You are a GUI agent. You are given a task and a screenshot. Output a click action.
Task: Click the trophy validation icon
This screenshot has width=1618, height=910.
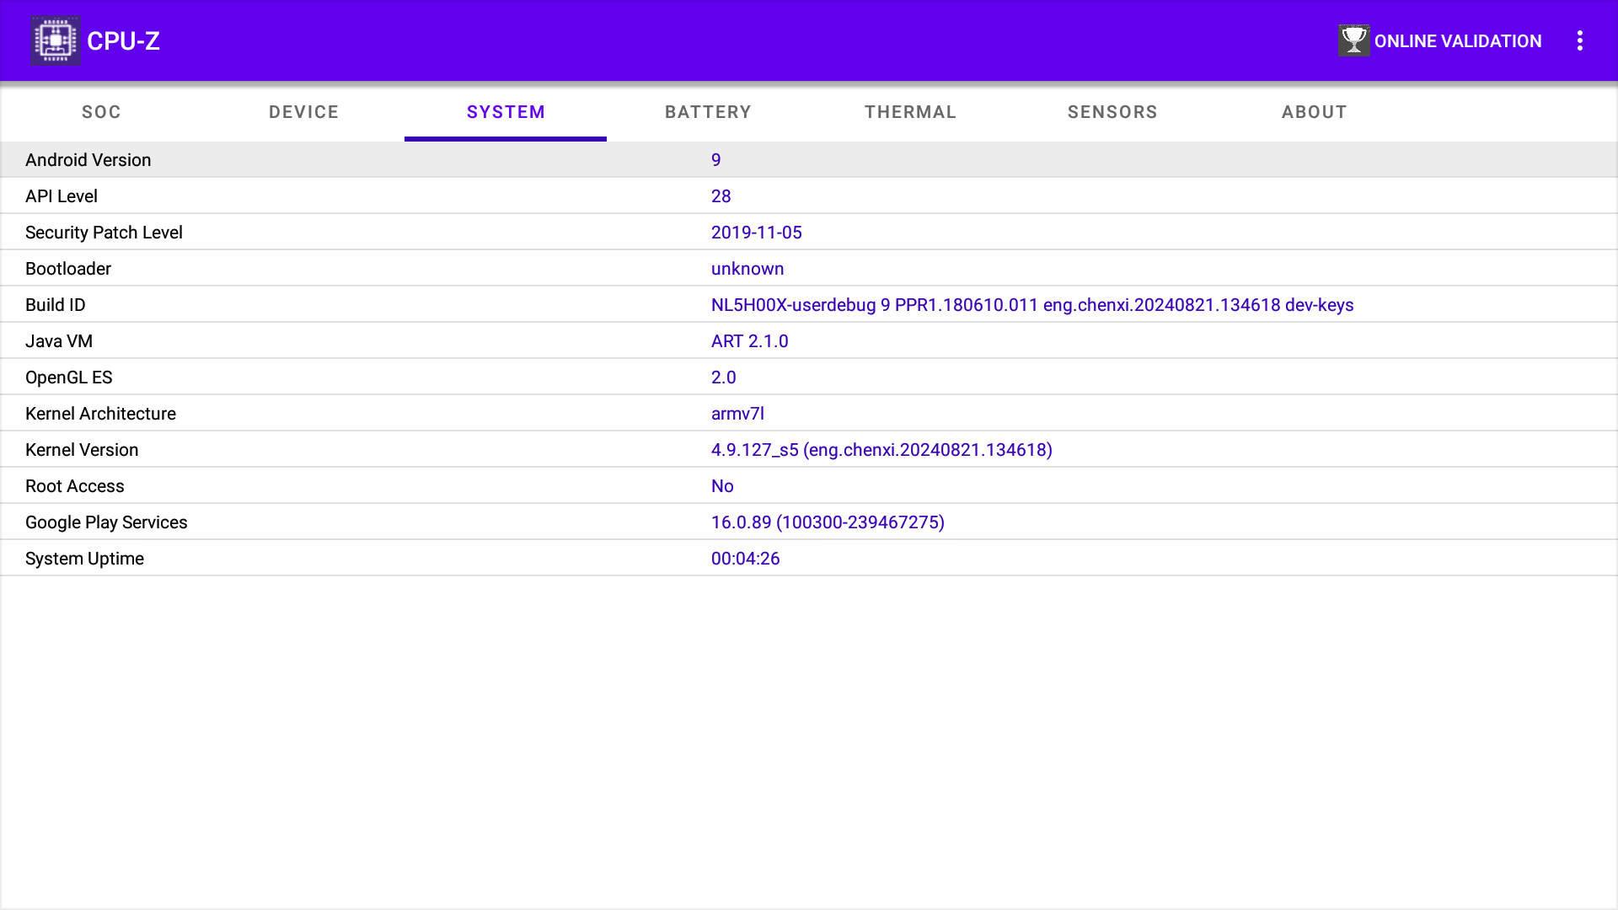[x=1353, y=40]
